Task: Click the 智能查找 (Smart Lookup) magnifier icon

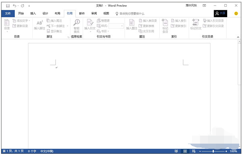Action: click(76, 26)
